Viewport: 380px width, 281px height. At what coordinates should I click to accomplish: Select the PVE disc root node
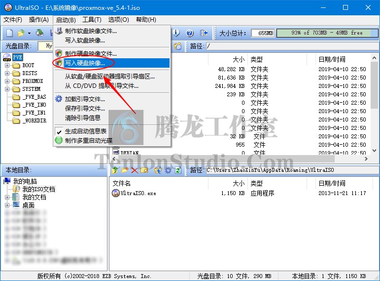pos(18,57)
